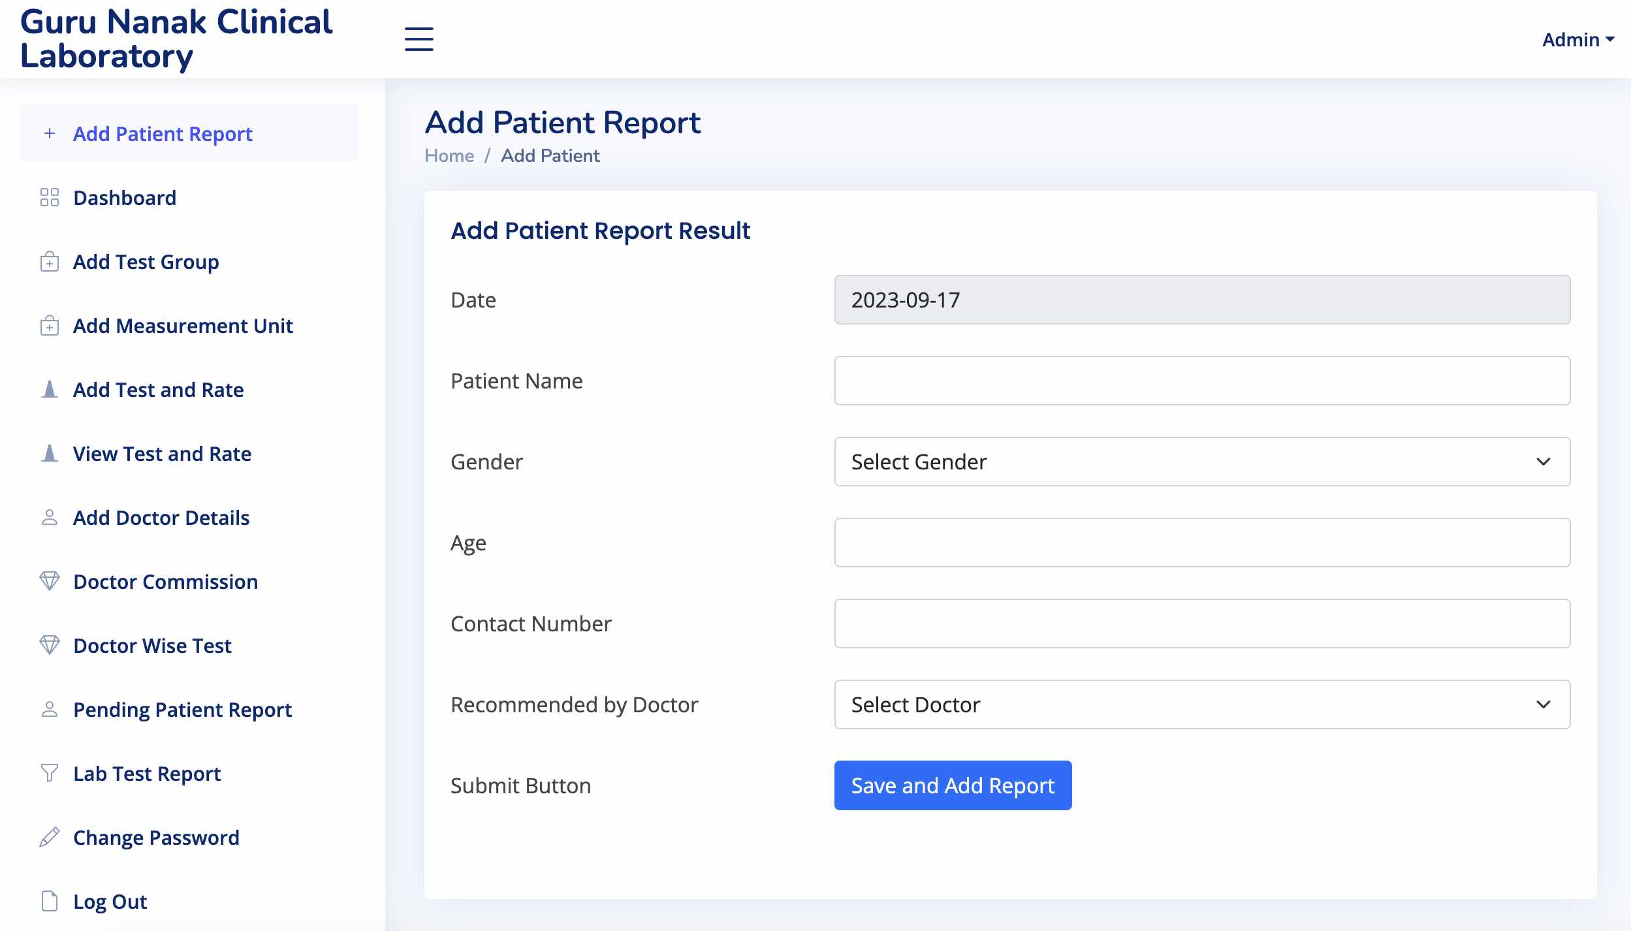Click the Log Out file icon
Image resolution: width=1631 pixels, height=931 pixels.
tap(50, 901)
